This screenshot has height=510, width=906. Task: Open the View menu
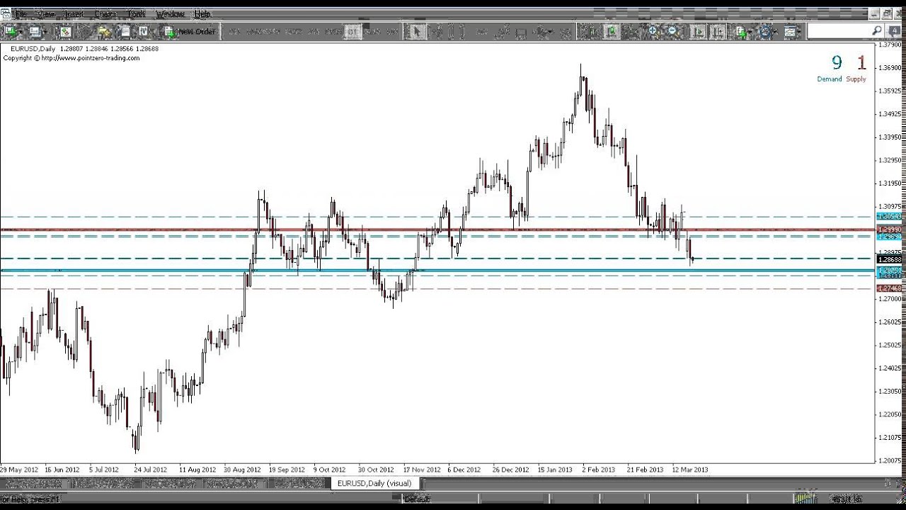(x=46, y=13)
